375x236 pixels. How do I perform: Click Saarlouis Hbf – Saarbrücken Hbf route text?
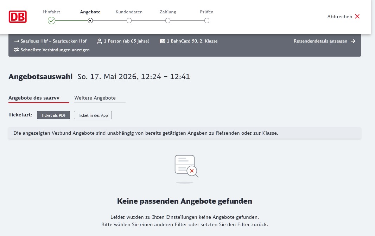[53, 41]
